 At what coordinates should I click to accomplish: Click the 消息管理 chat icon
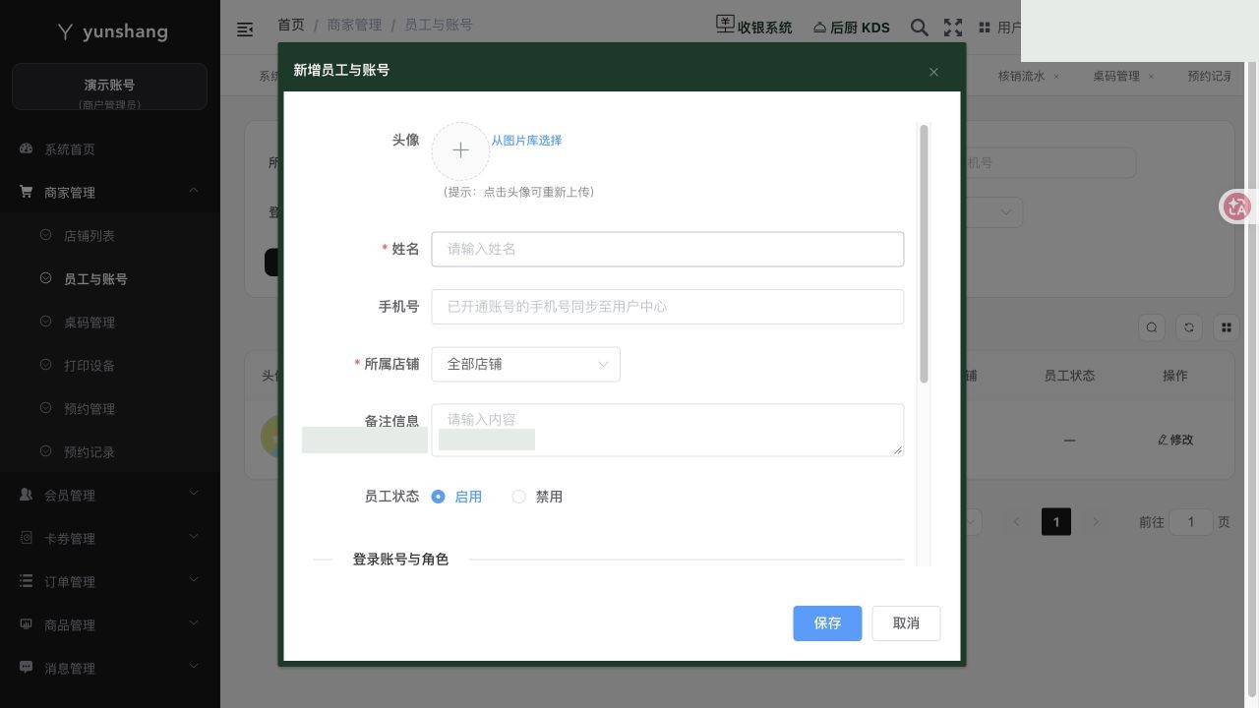pyautogui.click(x=27, y=668)
